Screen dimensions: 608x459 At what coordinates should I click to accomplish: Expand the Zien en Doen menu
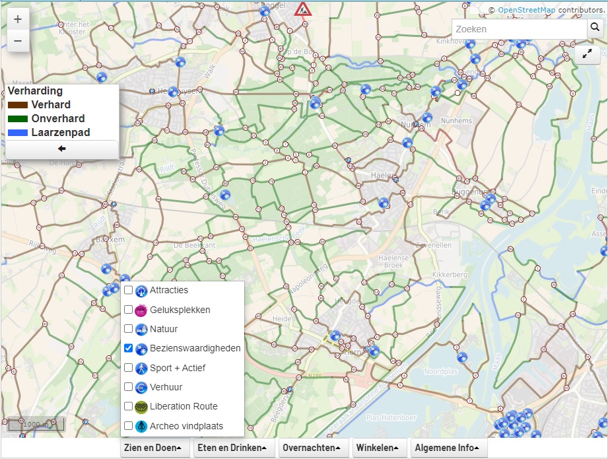pos(153,447)
